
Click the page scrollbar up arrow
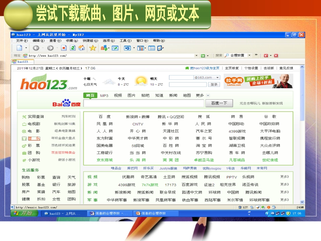pyautogui.click(x=302, y=67)
